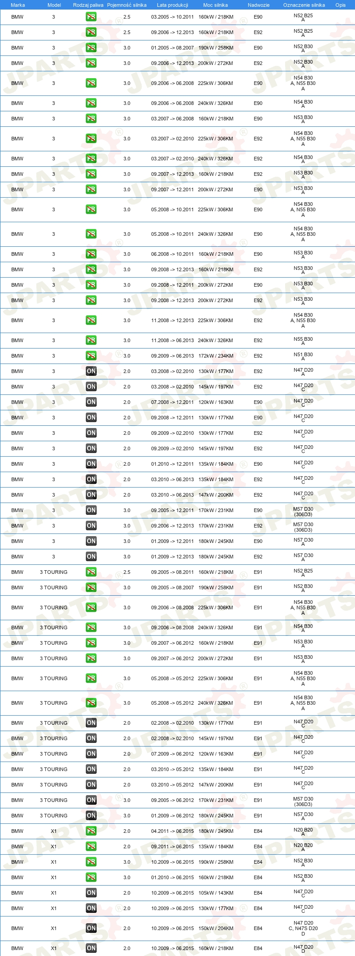Screen dimensions: 355x956
Task: Click date range '01.2005 -> 08.2007'
Action: pos(173,48)
